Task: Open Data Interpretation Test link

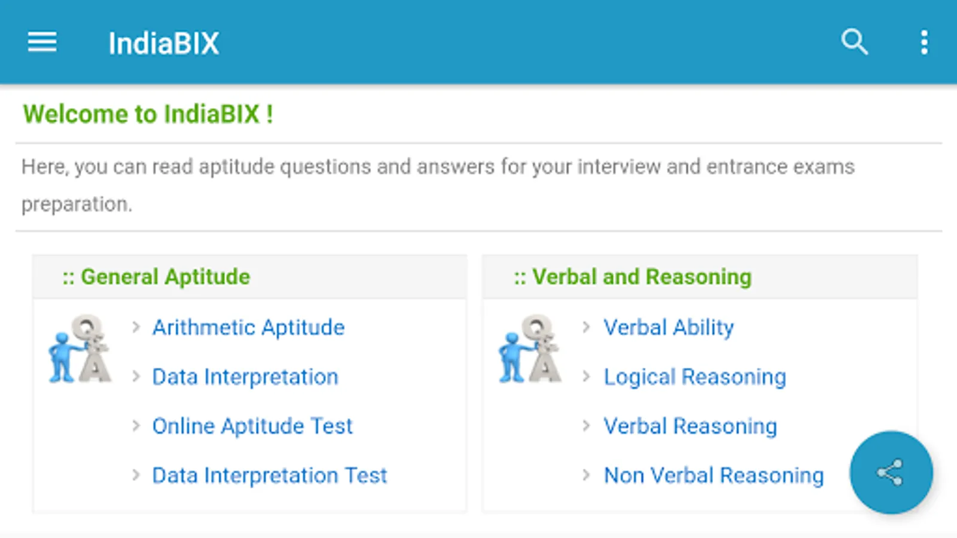Action: 270,476
